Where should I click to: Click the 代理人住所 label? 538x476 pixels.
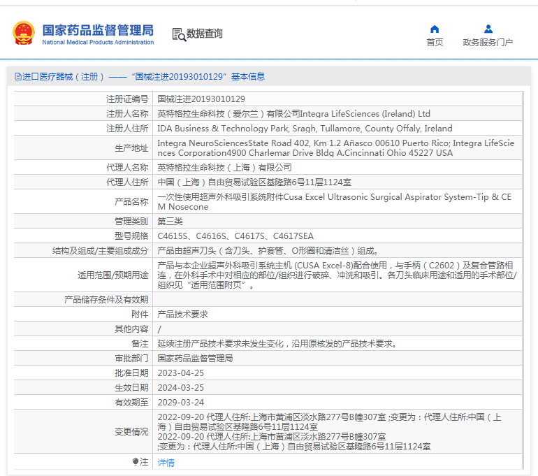pos(127,182)
